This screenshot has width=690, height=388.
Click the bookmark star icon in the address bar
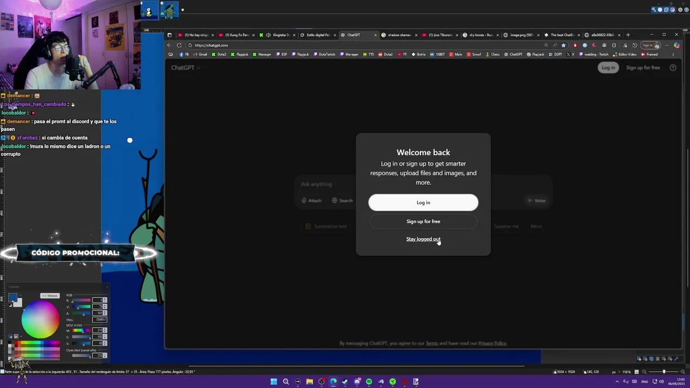(564, 45)
